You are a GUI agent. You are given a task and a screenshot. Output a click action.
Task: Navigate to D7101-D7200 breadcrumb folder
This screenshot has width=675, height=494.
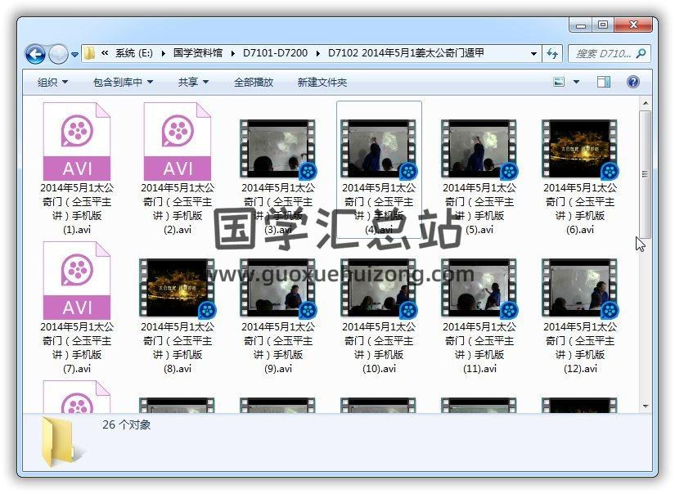pos(275,53)
